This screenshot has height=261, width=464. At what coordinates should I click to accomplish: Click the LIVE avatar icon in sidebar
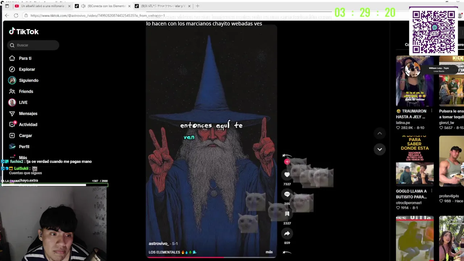pos(12,102)
